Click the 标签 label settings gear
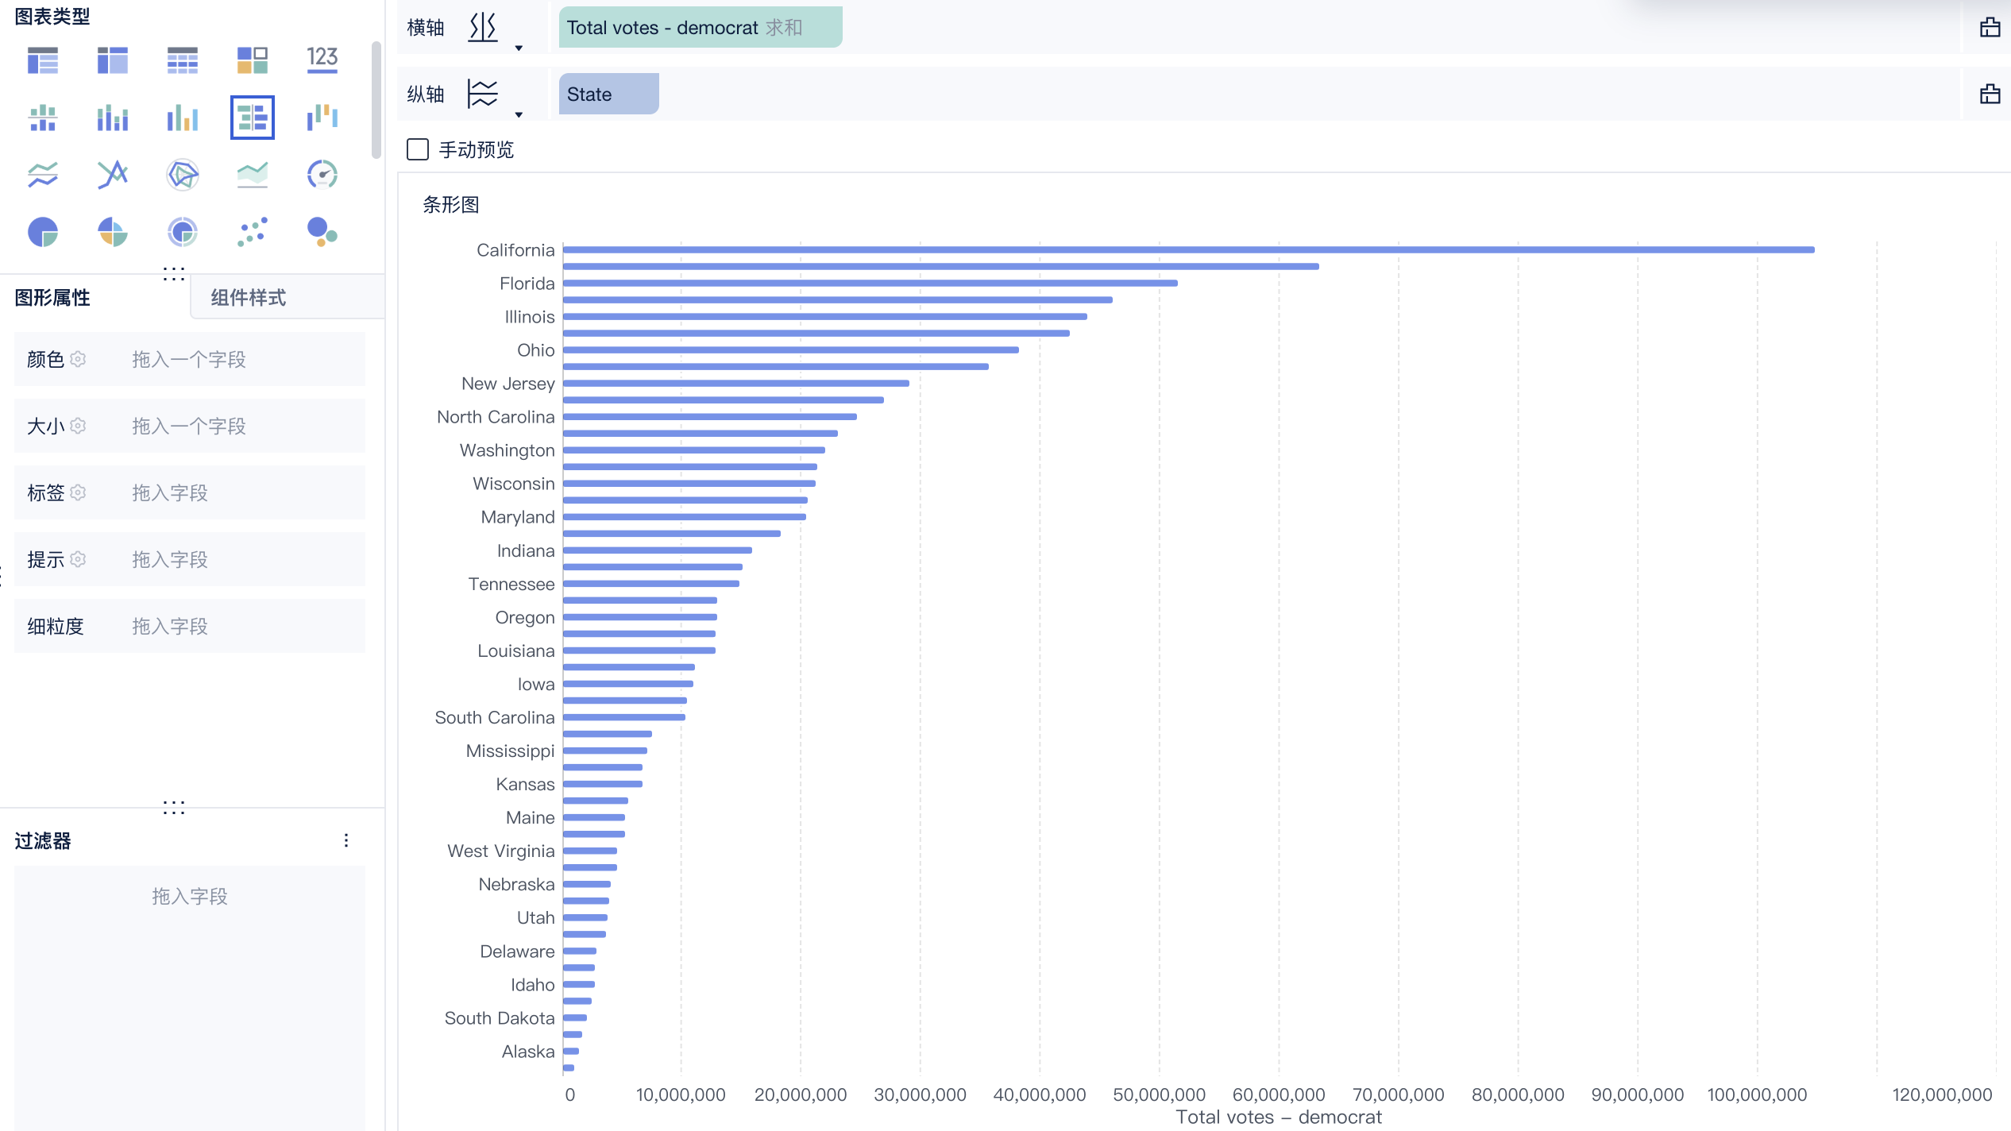 (78, 492)
